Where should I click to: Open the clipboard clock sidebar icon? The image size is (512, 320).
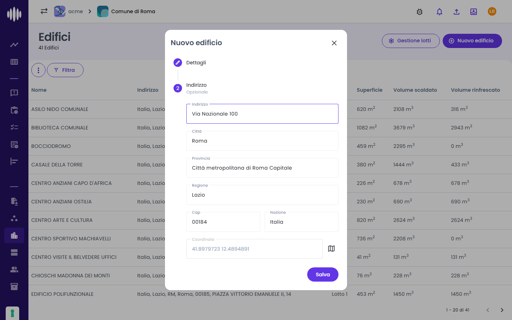coord(14,110)
